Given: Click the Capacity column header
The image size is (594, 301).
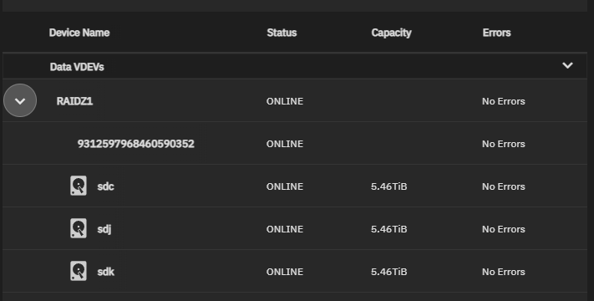Looking at the screenshot, I should 391,33.
